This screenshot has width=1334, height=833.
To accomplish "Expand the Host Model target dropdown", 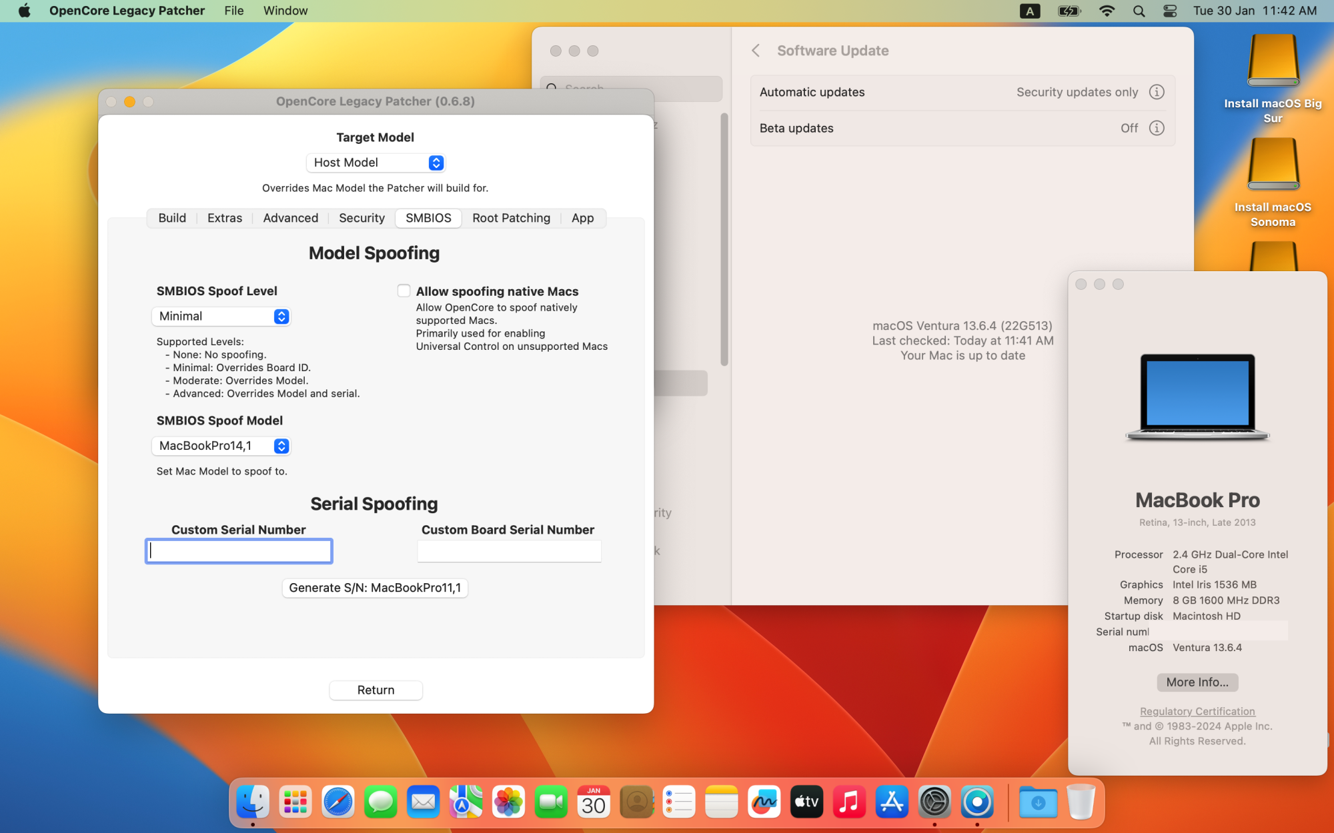I will pos(376,163).
